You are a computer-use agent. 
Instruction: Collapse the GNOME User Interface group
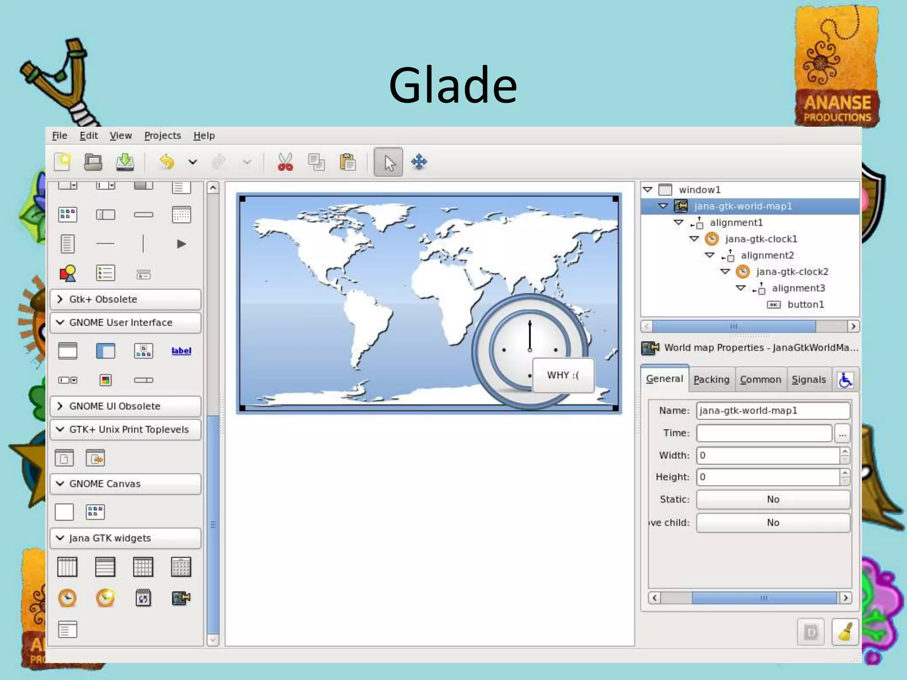coord(126,323)
